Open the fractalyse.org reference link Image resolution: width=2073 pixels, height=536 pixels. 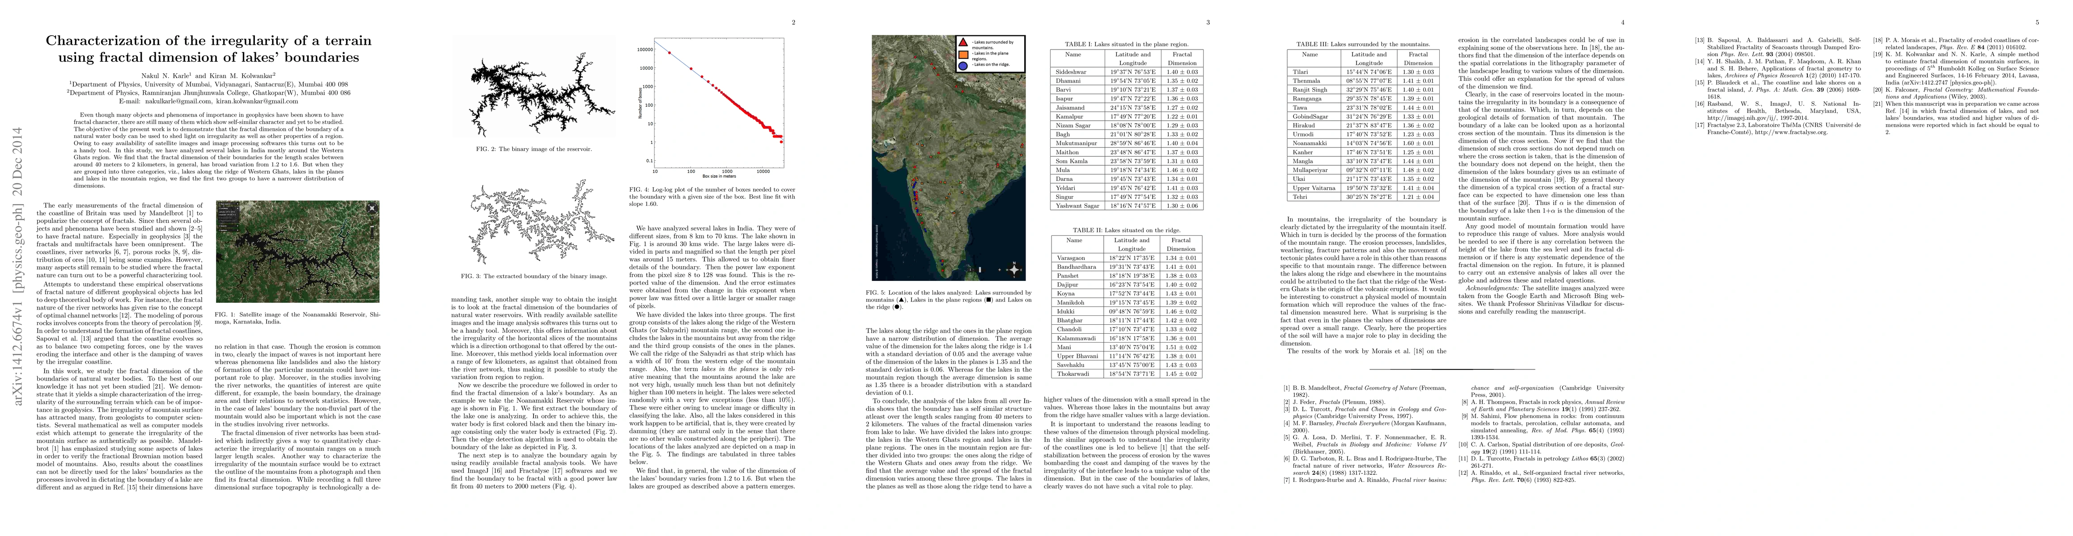click(1791, 133)
